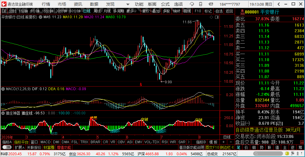Image resolution: width=305 pixels, height=157 pixels.
Task: Toggle 复权 price adjustment
Action: pos(146,11)
